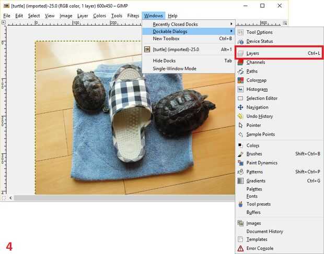Open the Tools menu
This screenshot has width=324, height=254.
point(117,16)
